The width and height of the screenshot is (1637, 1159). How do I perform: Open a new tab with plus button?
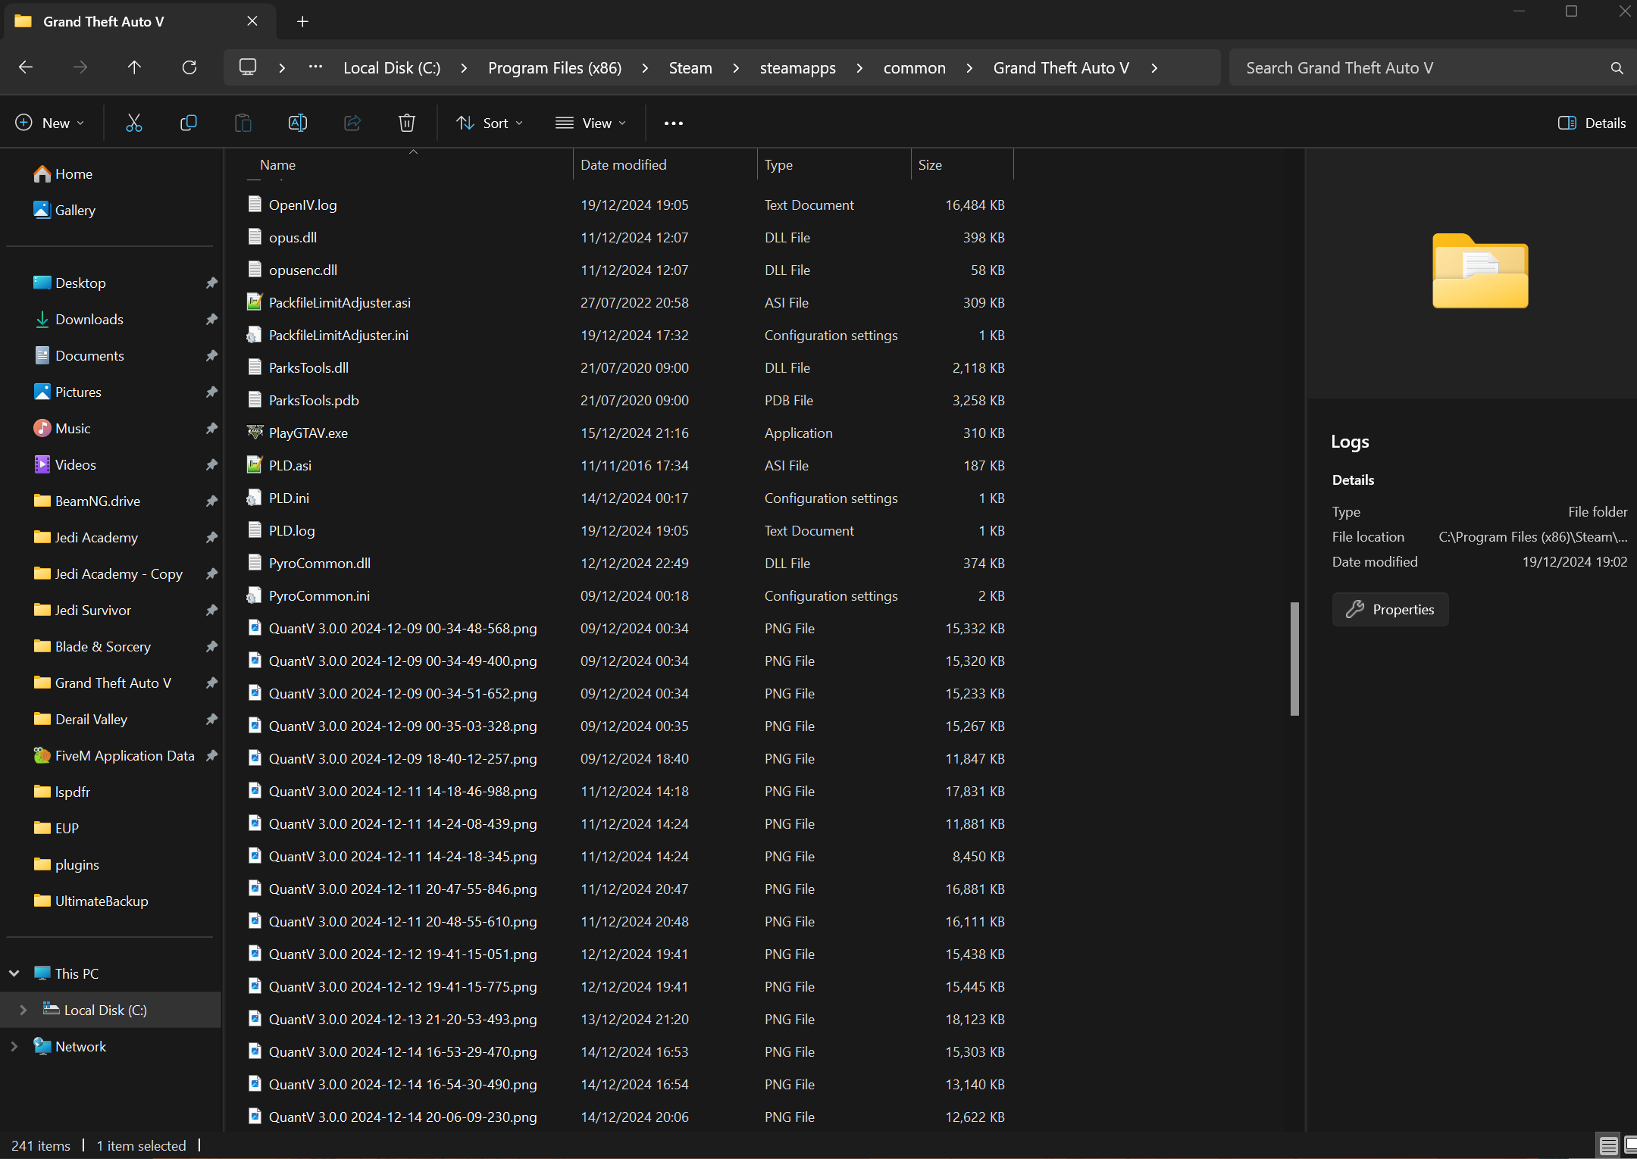[302, 21]
